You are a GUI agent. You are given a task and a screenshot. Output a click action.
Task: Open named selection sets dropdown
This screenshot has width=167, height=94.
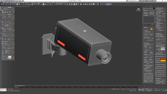60,4
